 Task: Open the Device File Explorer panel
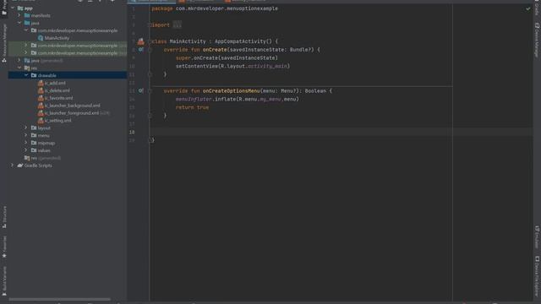[x=537, y=276]
